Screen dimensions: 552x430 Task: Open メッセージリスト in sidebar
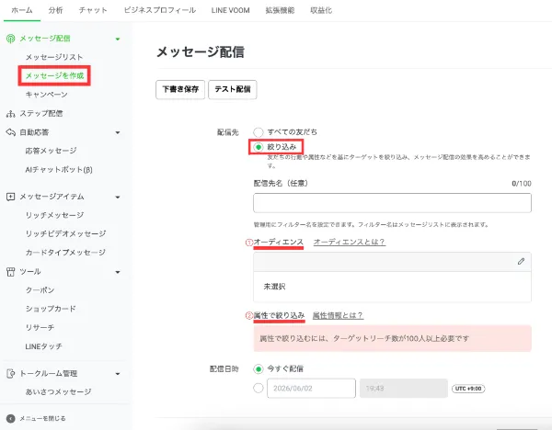pos(54,57)
